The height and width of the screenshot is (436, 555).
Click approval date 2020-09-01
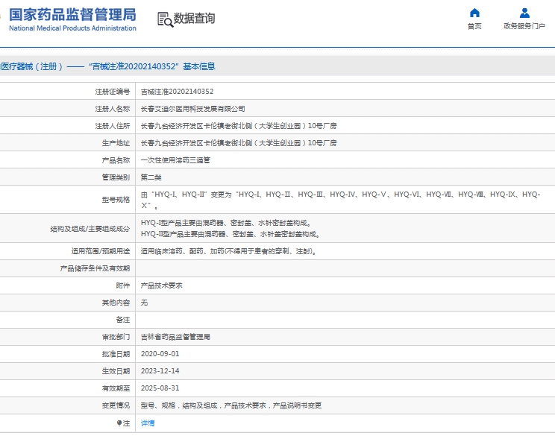(x=160, y=354)
